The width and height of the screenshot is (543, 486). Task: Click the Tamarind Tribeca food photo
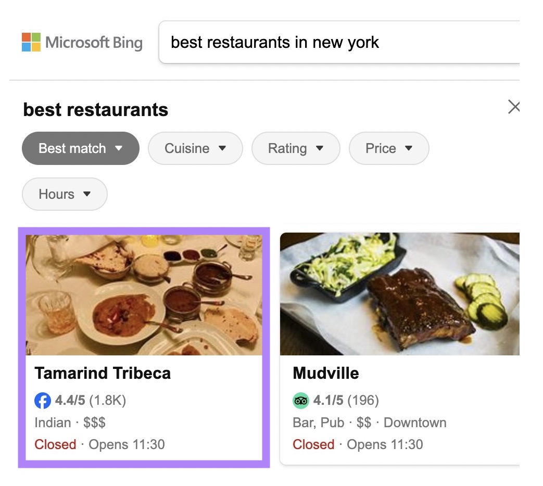click(x=144, y=294)
